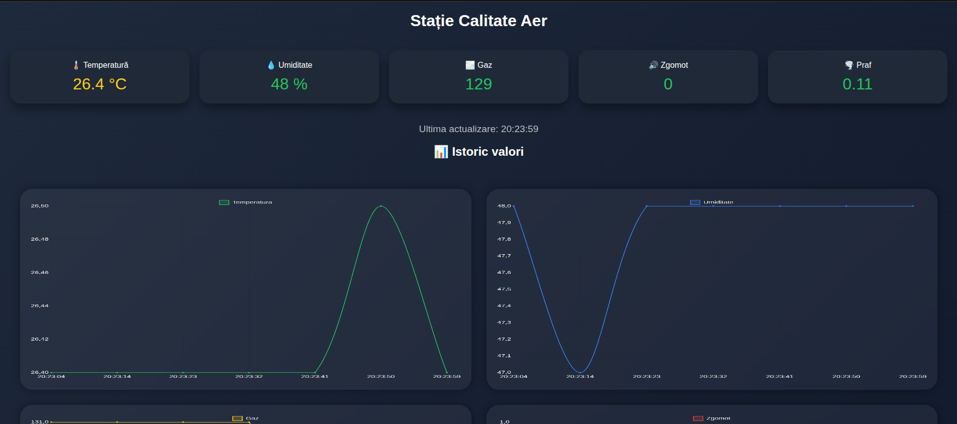Click the Temperatura data point at 20:23:41
957x424 pixels.
(315, 372)
